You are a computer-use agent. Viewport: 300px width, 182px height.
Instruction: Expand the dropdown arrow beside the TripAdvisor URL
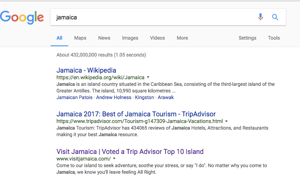[x=226, y=121]
